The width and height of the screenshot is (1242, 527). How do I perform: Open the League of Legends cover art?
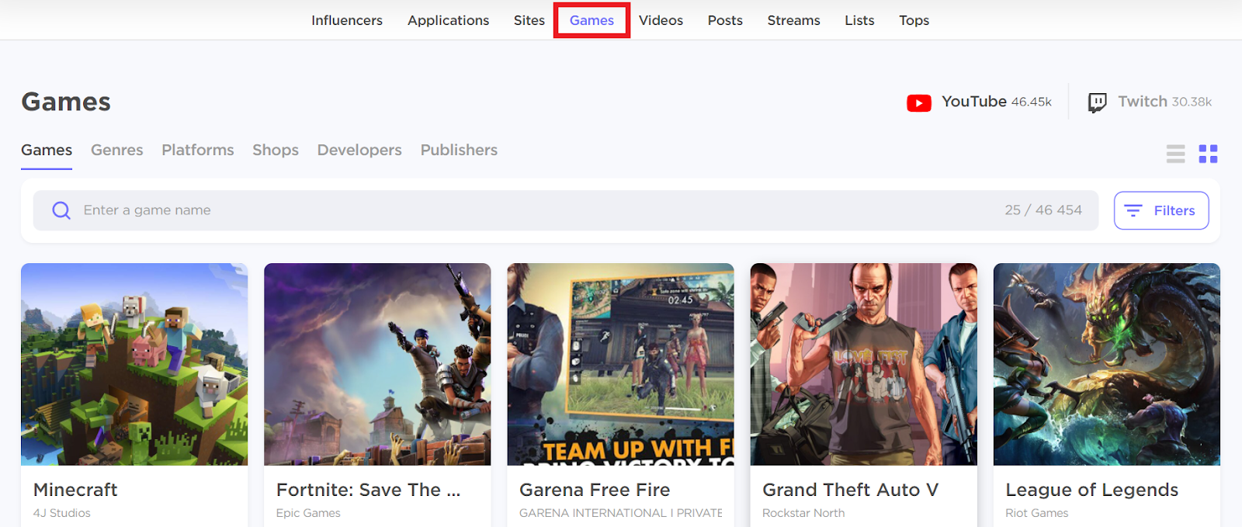coord(1106,364)
